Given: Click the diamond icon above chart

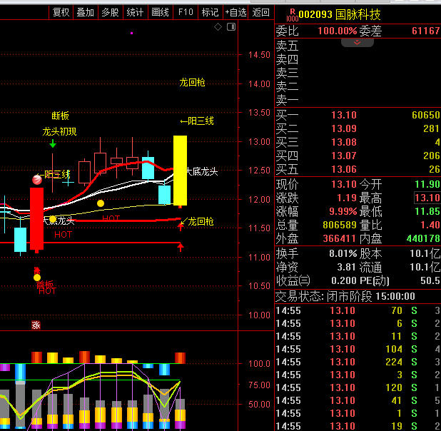Looking at the screenshot, I should pos(218,27).
